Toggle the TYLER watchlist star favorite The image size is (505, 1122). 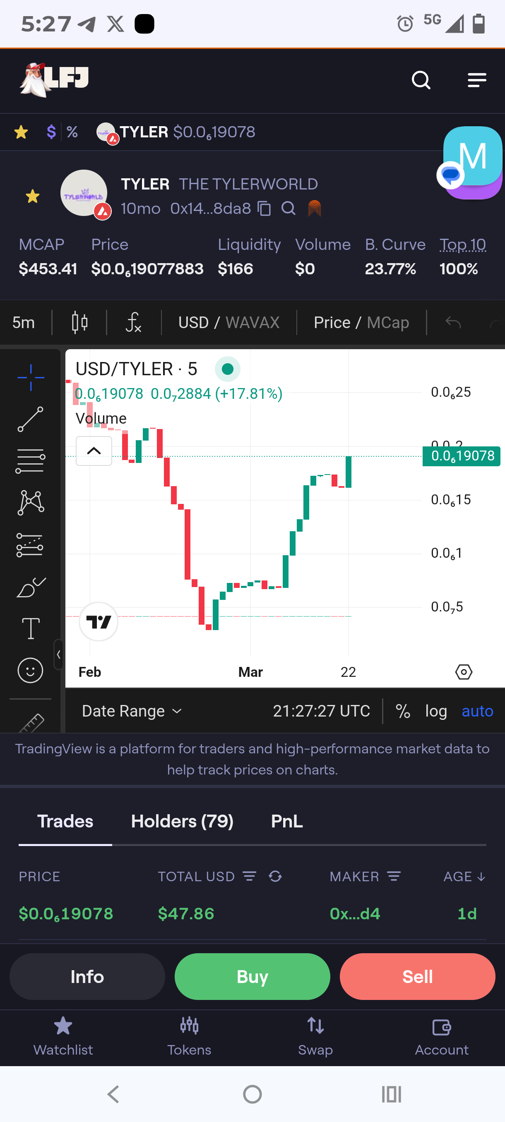tap(33, 197)
